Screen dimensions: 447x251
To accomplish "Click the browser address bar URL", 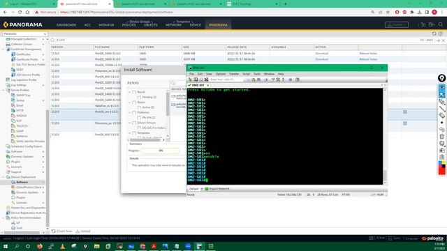I will pos(117,13).
